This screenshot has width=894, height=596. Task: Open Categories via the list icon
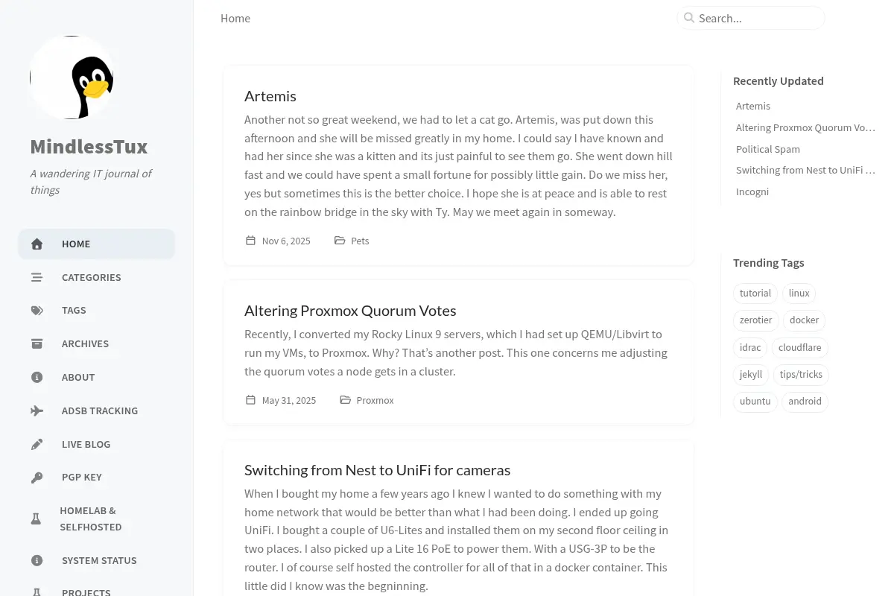(37, 277)
